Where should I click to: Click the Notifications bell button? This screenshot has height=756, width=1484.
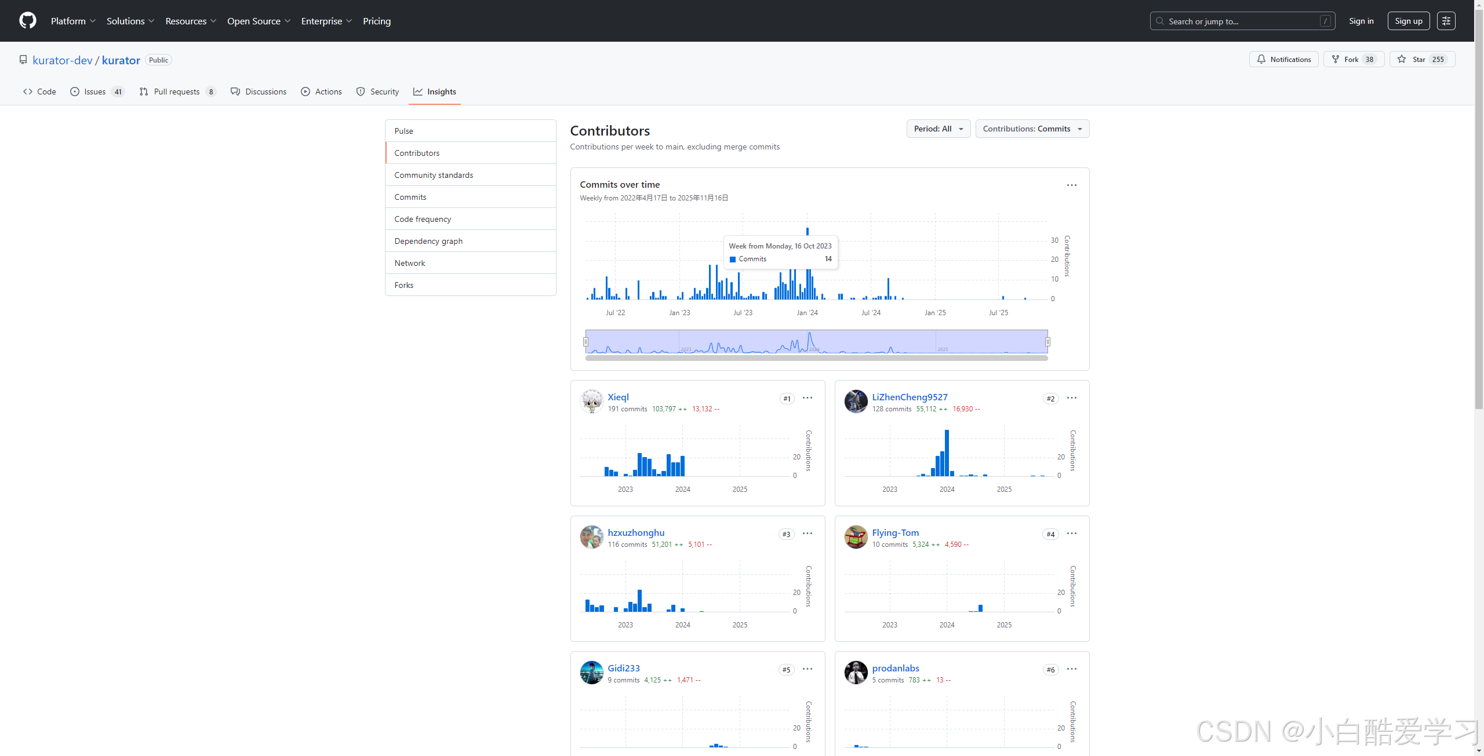click(x=1283, y=59)
